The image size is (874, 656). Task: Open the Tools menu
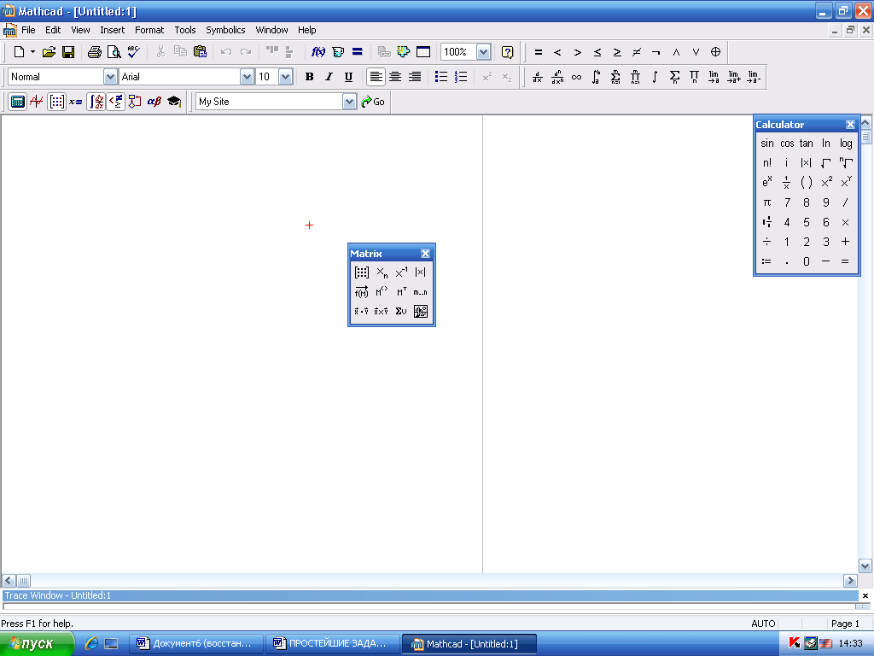pyautogui.click(x=185, y=30)
